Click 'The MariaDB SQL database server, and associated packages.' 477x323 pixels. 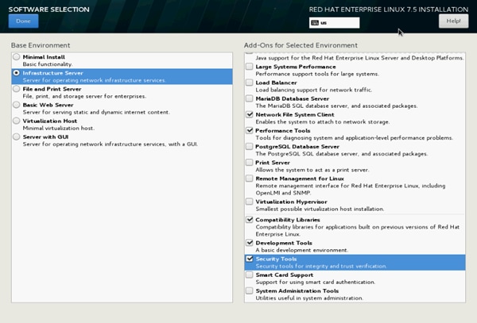[x=336, y=106]
